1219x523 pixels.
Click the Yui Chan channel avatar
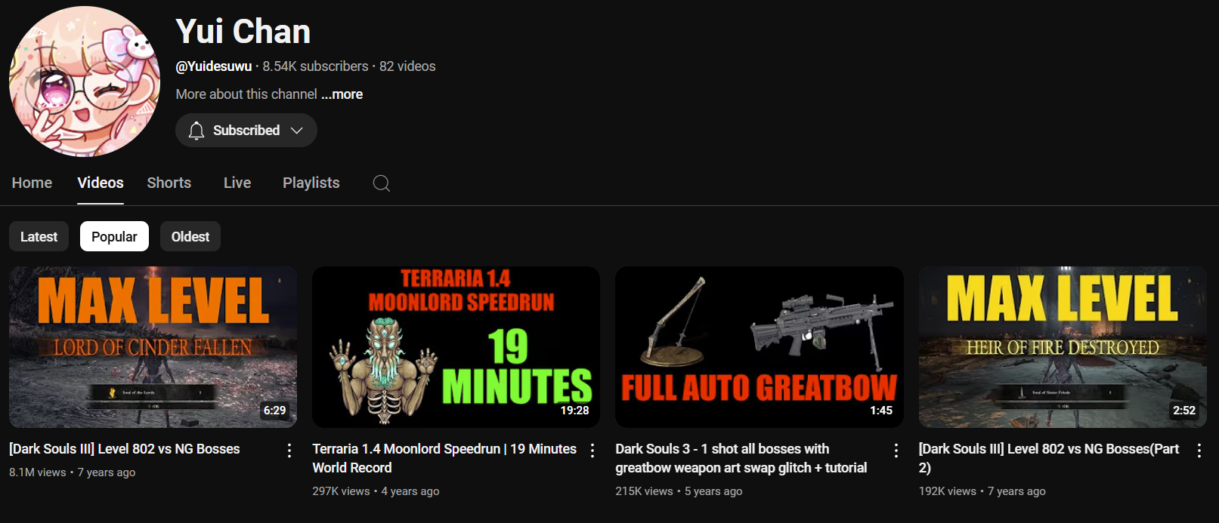click(84, 82)
